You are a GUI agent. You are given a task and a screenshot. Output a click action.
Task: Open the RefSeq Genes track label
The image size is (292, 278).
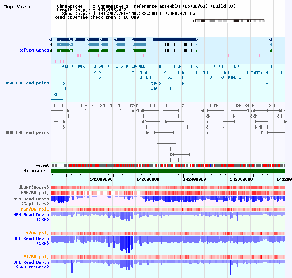coord(34,50)
